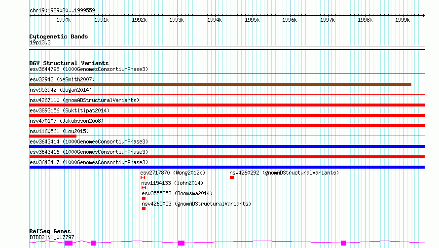Click the short red nsv1160561 variant bar
The width and height of the screenshot is (439, 248).
[x=53, y=136]
